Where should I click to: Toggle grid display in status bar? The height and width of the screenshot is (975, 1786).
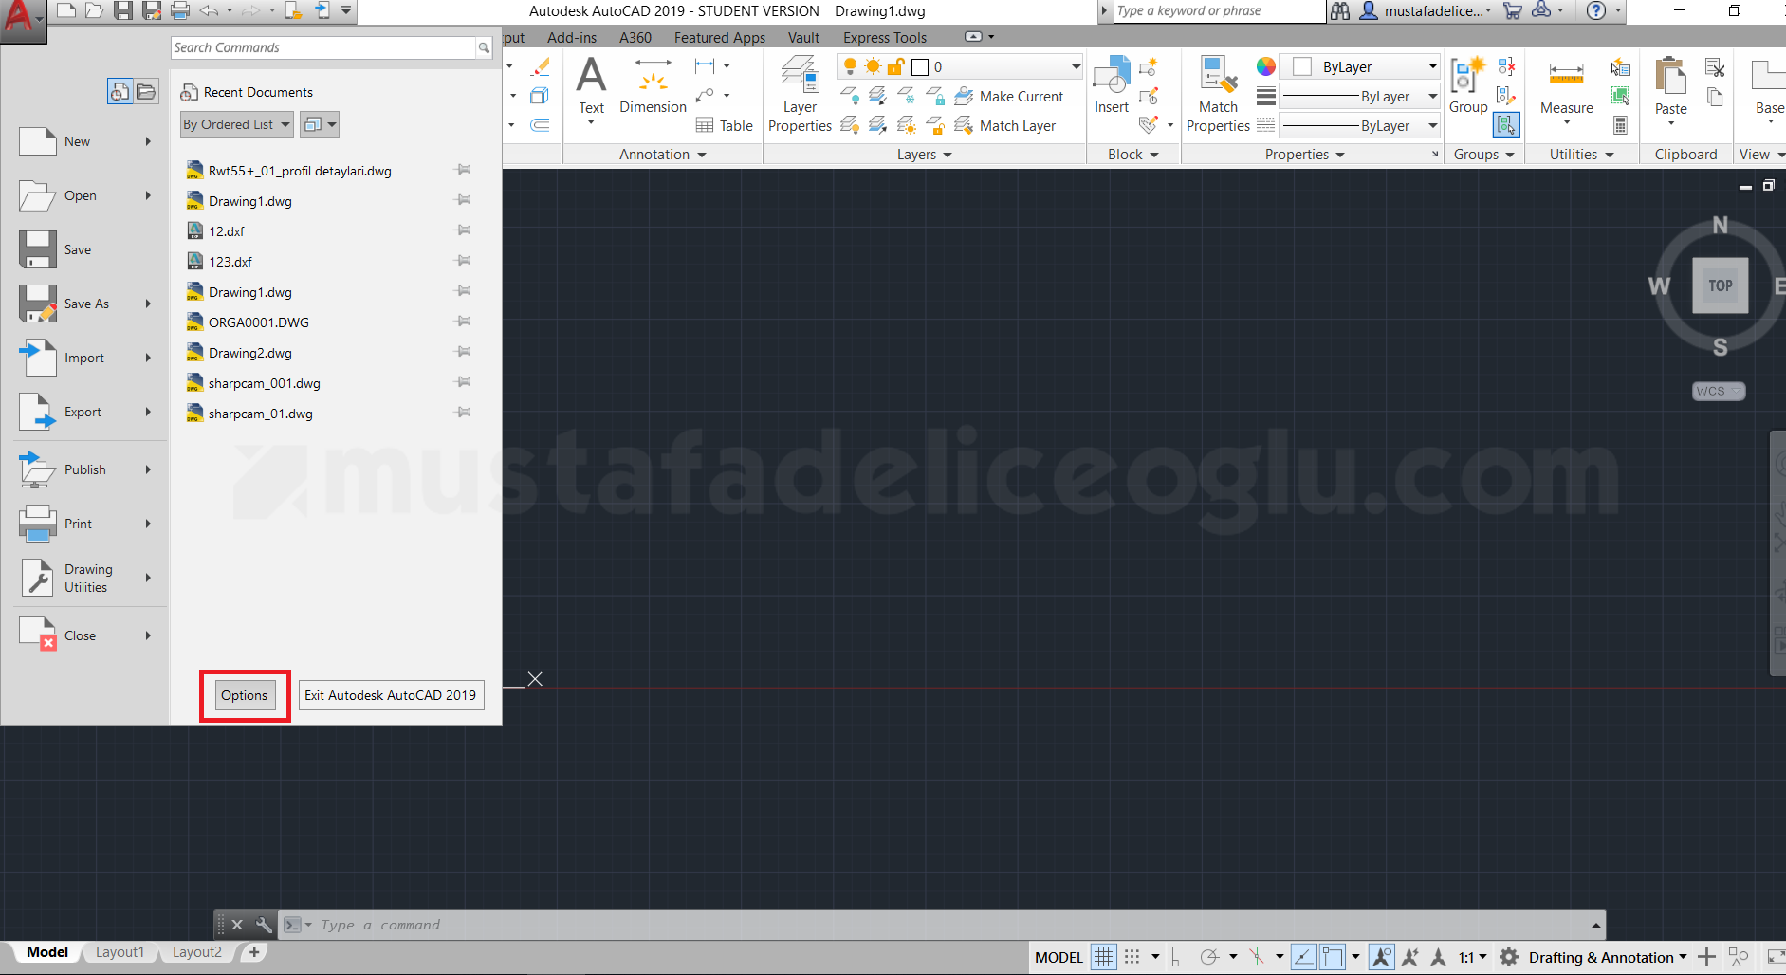click(1103, 957)
